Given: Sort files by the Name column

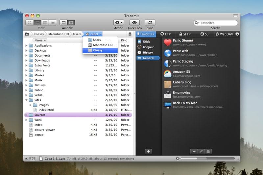Looking at the screenshot, I should [40, 40].
